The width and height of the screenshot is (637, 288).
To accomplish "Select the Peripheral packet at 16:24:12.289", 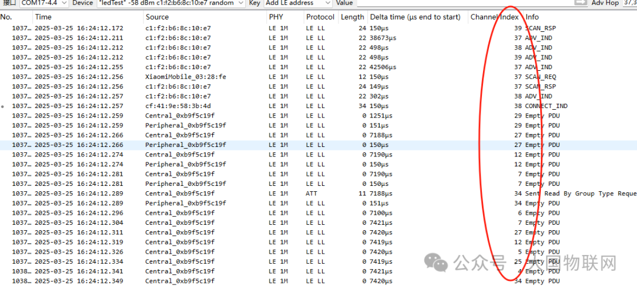I will (318, 204).
